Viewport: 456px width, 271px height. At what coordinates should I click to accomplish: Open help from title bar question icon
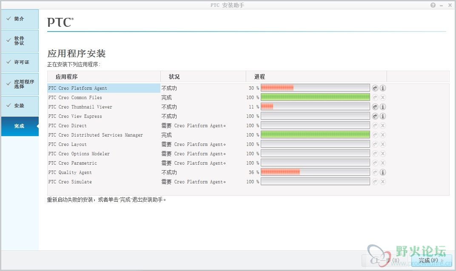[x=433, y=5]
